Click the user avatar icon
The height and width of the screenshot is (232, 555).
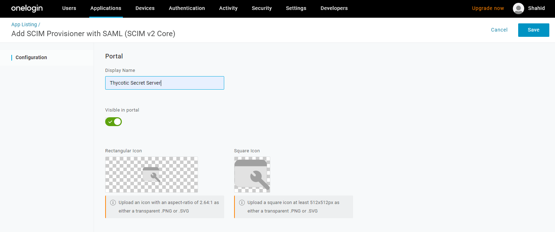click(518, 9)
